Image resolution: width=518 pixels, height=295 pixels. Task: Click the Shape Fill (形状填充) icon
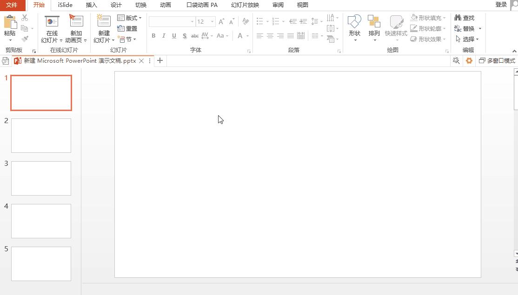[414, 17]
